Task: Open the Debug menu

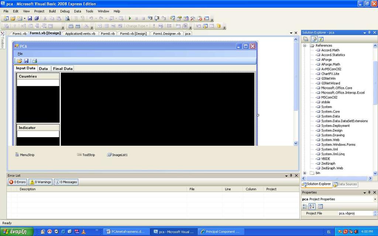Action: [x=65, y=11]
